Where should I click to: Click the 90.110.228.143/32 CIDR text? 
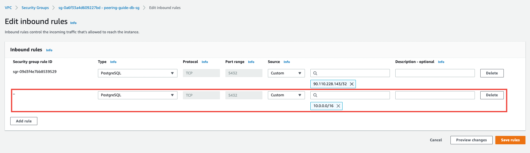pos(330,84)
